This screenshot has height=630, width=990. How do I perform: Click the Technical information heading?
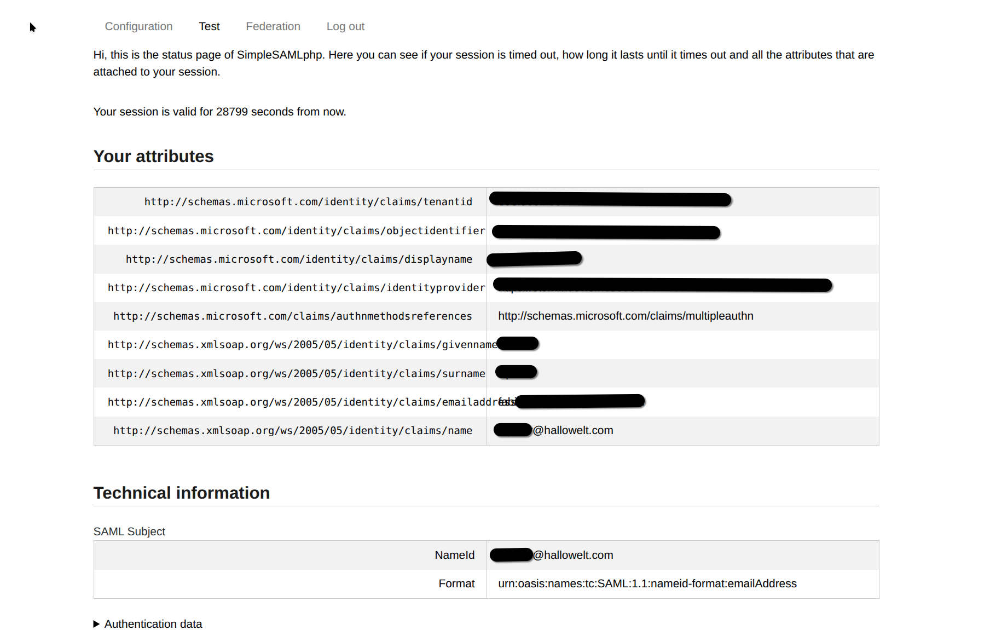pos(181,493)
